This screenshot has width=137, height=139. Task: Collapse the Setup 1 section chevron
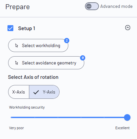[x=128, y=27]
